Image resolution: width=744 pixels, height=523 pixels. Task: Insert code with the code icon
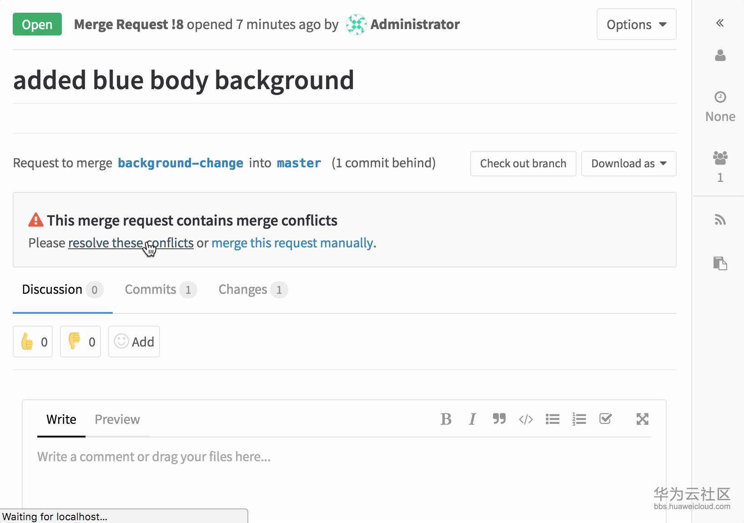pos(526,419)
